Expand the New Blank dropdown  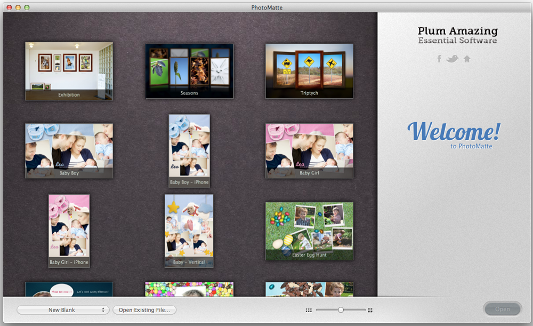tap(63, 310)
